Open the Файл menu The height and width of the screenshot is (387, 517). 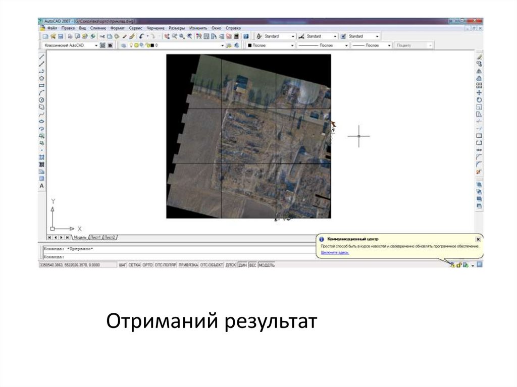click(52, 28)
